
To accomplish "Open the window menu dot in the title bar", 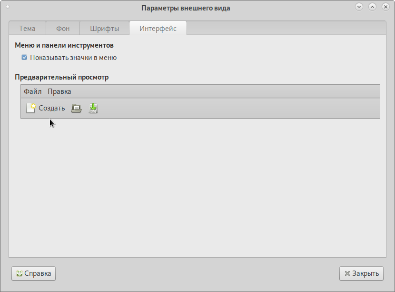I will (8, 8).
